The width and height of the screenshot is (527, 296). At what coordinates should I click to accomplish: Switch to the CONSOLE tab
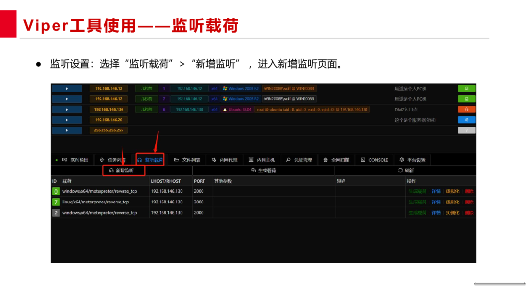tap(374, 160)
